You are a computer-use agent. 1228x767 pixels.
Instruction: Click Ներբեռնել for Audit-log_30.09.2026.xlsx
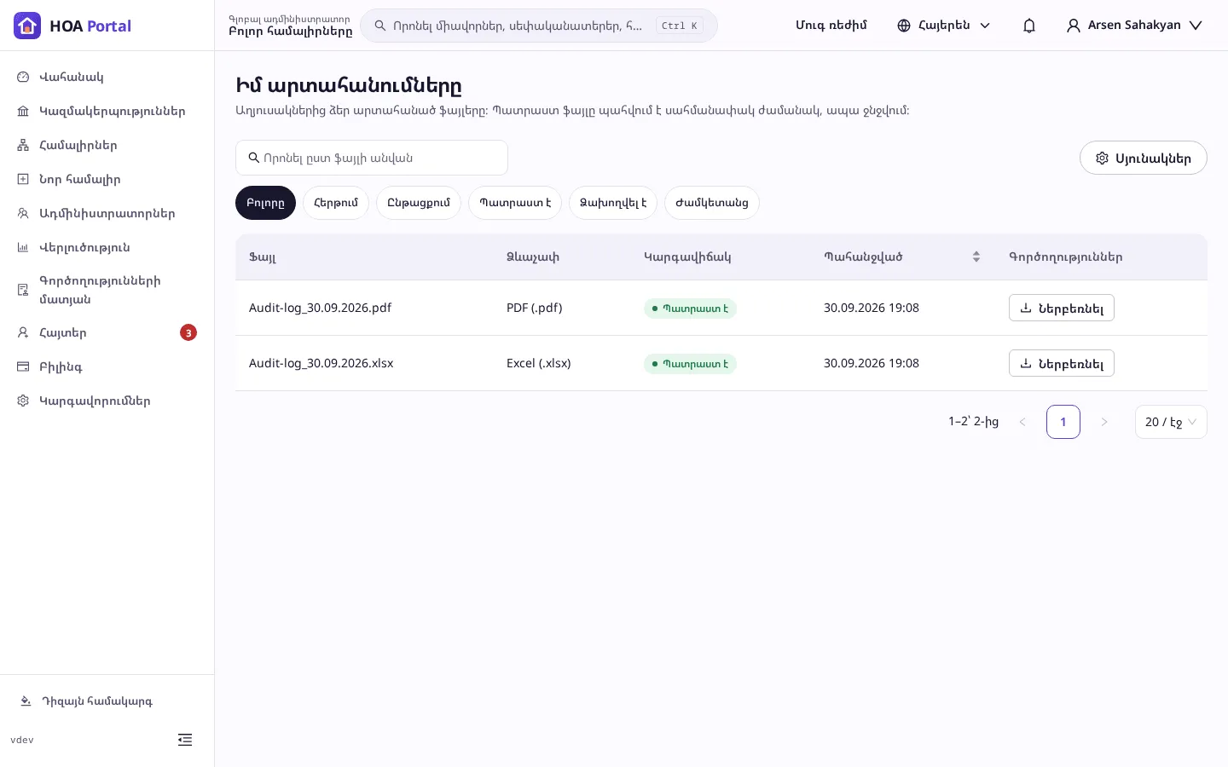pos(1062,363)
